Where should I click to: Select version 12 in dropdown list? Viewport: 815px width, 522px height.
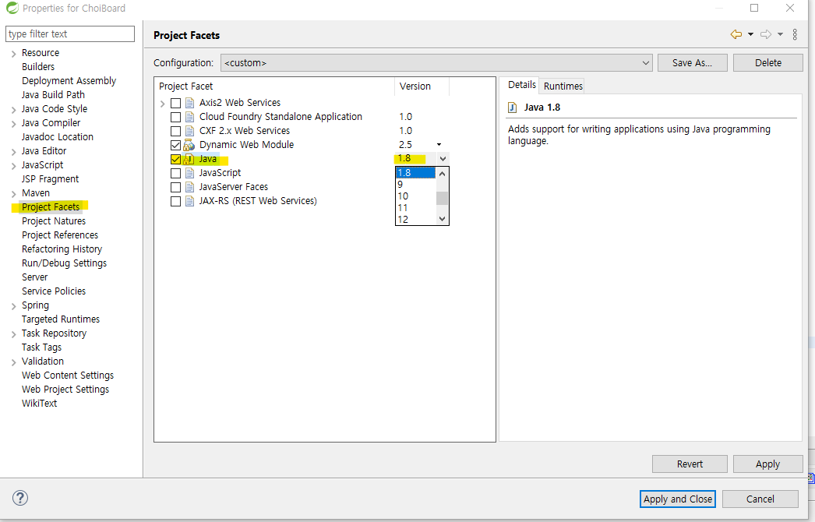pos(415,219)
